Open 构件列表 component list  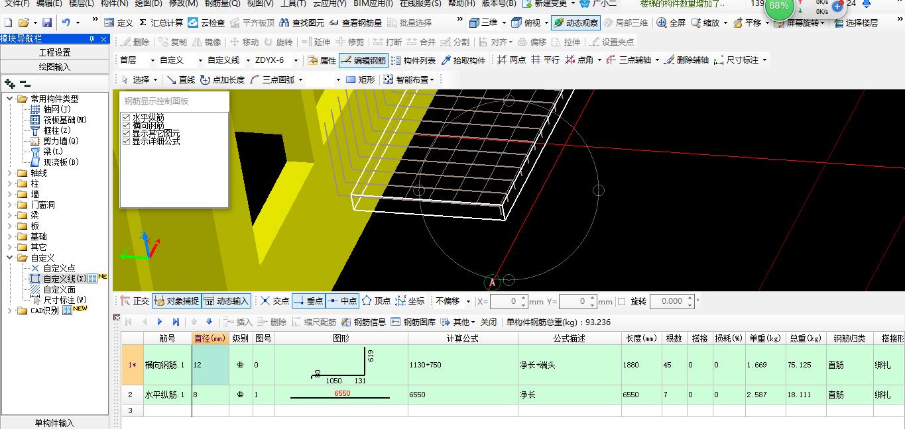pos(414,60)
